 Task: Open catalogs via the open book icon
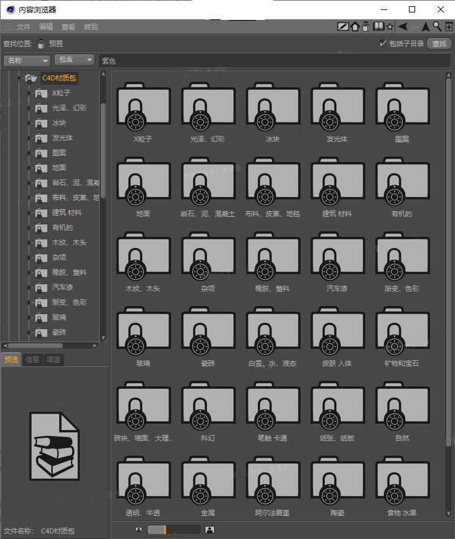pyautogui.click(x=378, y=26)
